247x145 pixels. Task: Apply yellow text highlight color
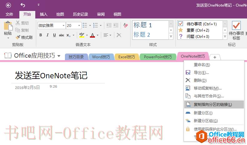82,35
